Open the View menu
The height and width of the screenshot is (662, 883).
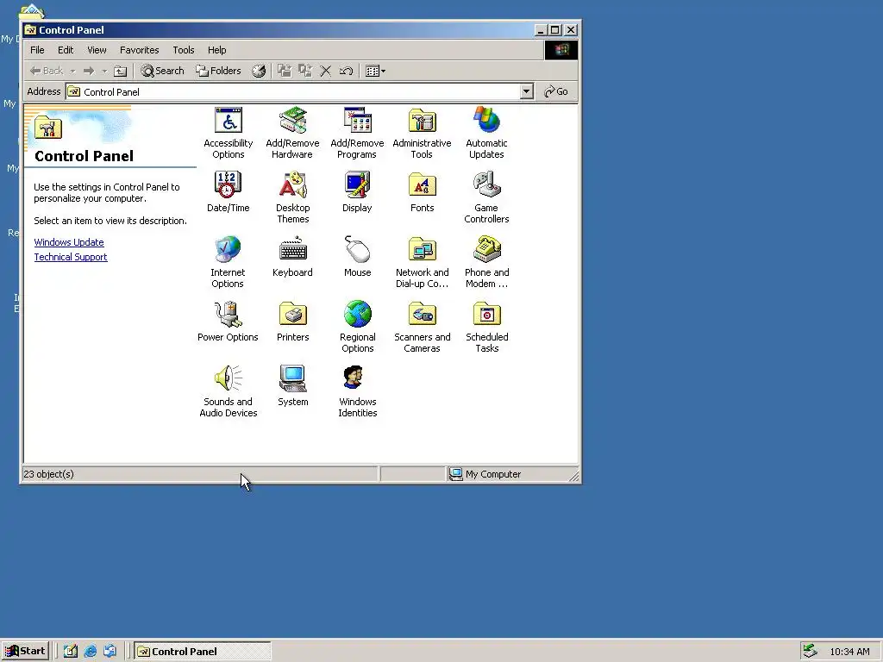tap(97, 50)
